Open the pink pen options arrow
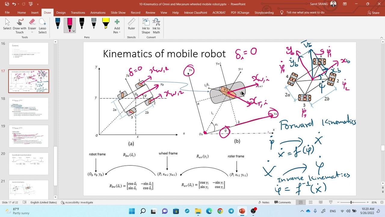Viewport: 385px width, 217px height. coord(73,31)
